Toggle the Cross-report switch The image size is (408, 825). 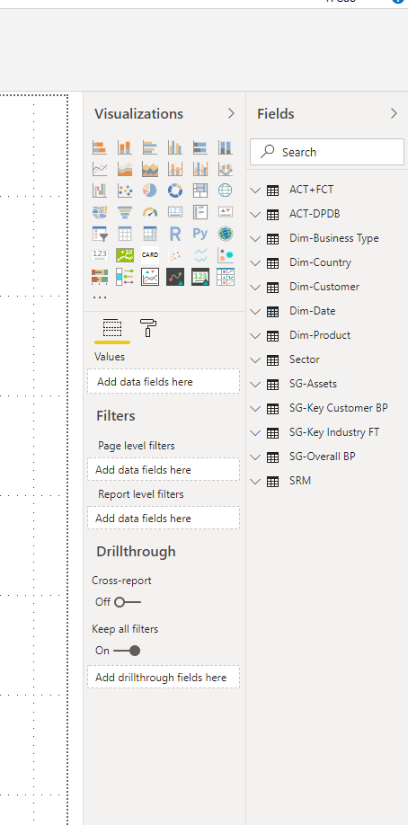click(128, 602)
